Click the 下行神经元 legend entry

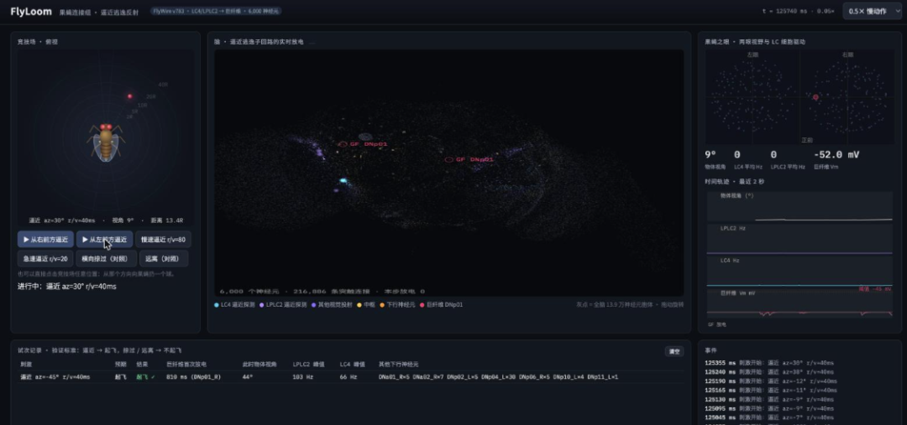click(x=397, y=304)
